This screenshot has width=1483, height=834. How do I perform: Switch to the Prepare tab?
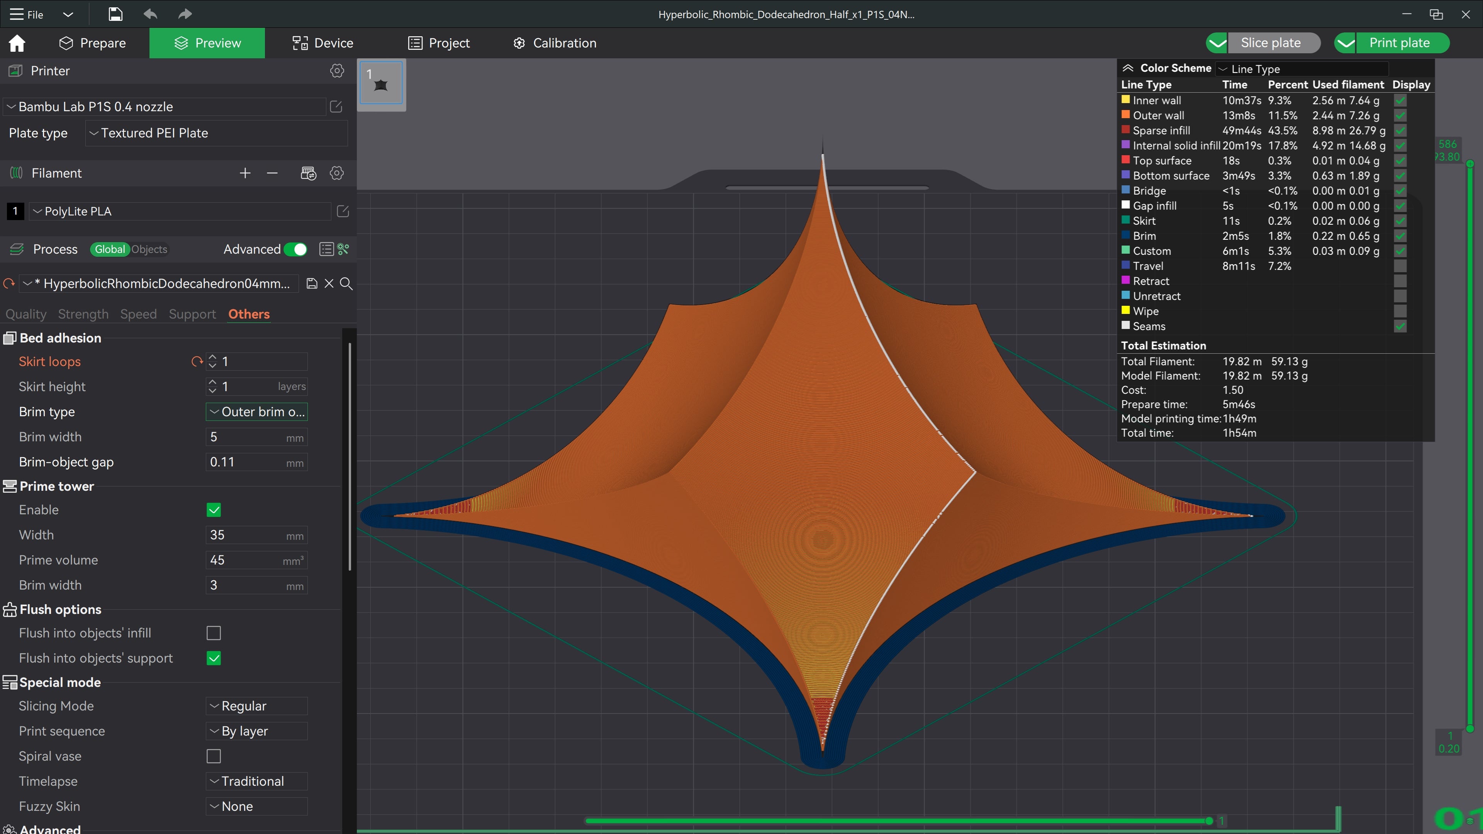point(92,43)
